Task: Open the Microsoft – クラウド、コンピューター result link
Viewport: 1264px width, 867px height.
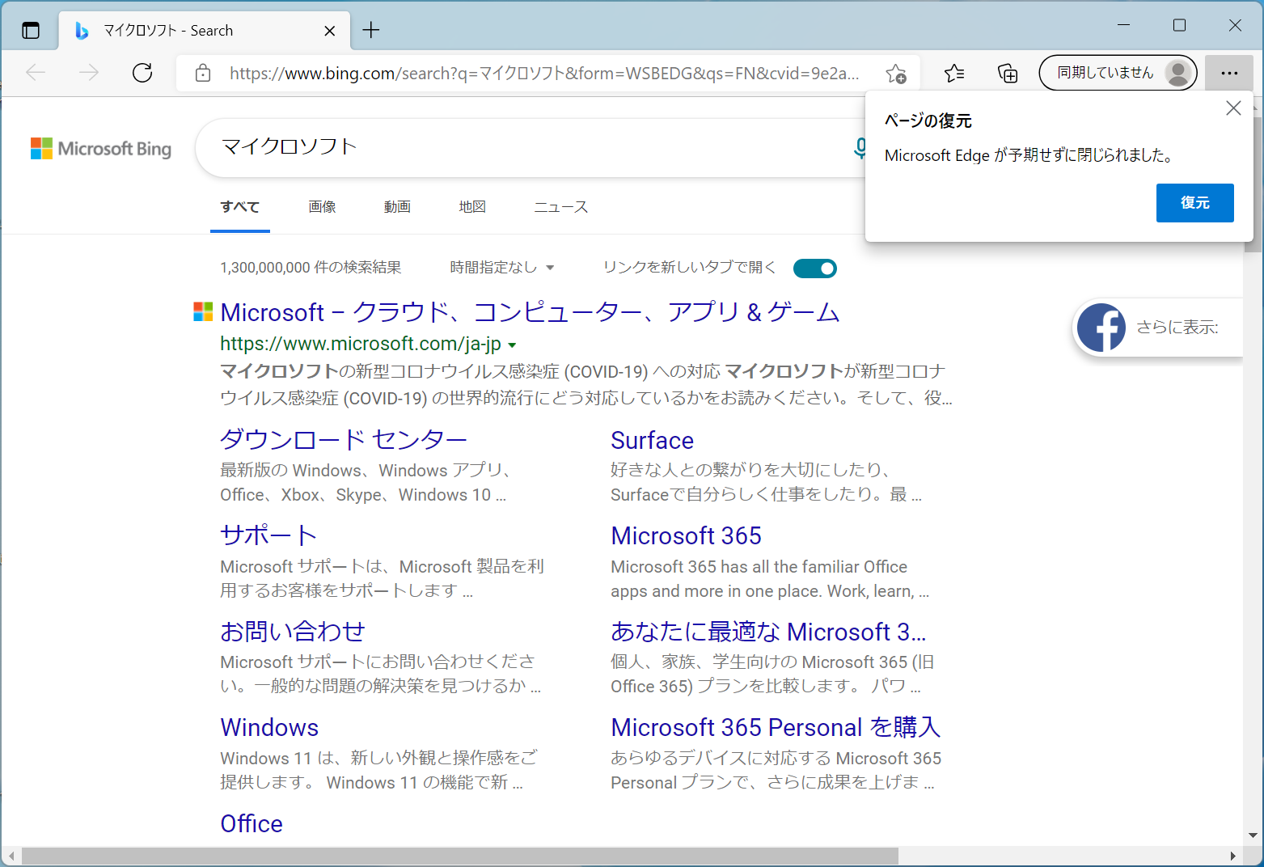Action: pyautogui.click(x=530, y=312)
